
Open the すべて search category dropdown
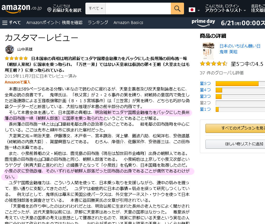click(x=95, y=8)
